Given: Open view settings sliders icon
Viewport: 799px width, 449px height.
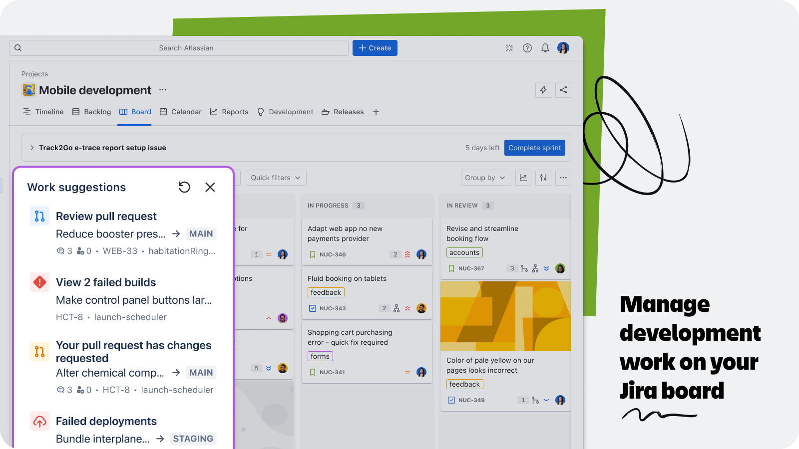Looking at the screenshot, I should [543, 178].
